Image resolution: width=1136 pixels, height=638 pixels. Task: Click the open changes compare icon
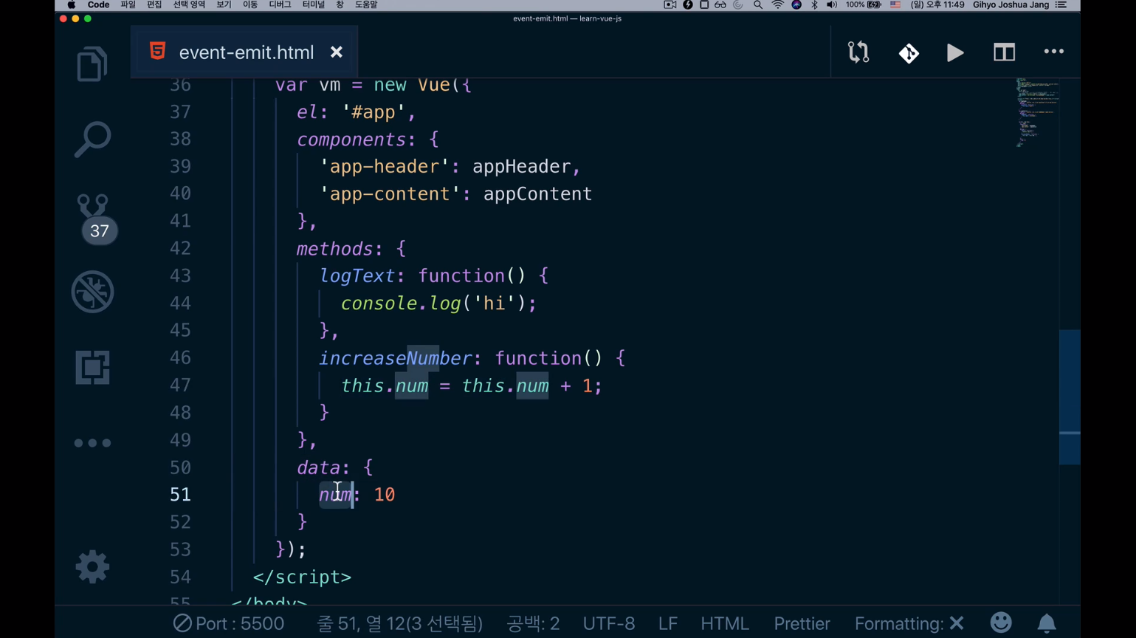[858, 52]
